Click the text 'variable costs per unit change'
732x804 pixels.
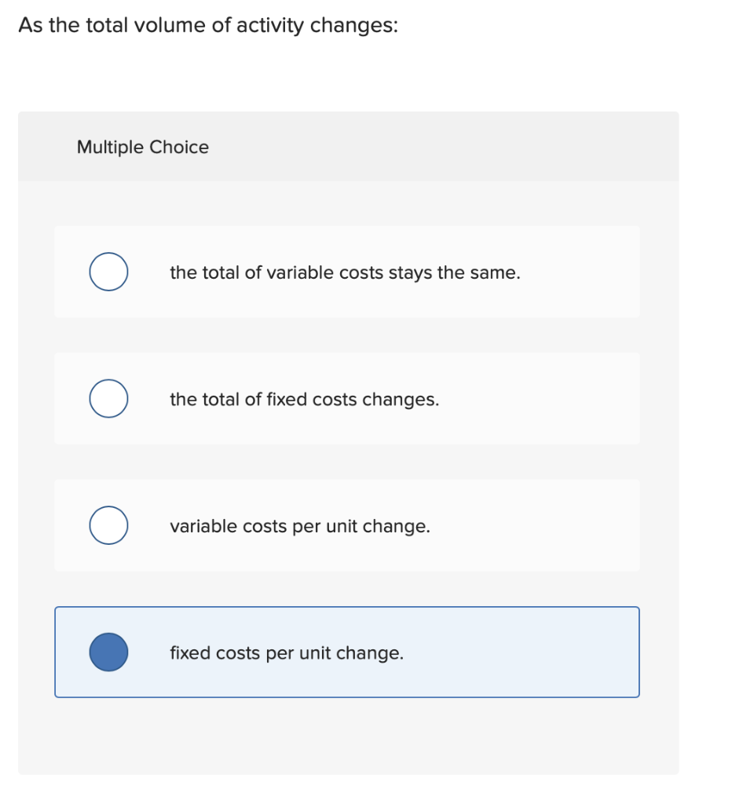(x=300, y=526)
